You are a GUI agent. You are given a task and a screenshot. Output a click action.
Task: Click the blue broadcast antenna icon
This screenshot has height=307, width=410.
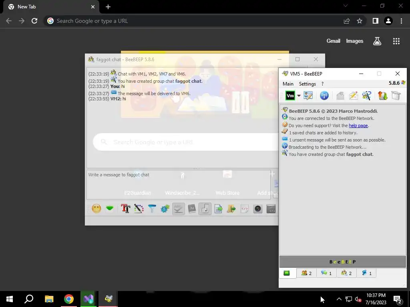click(x=324, y=96)
